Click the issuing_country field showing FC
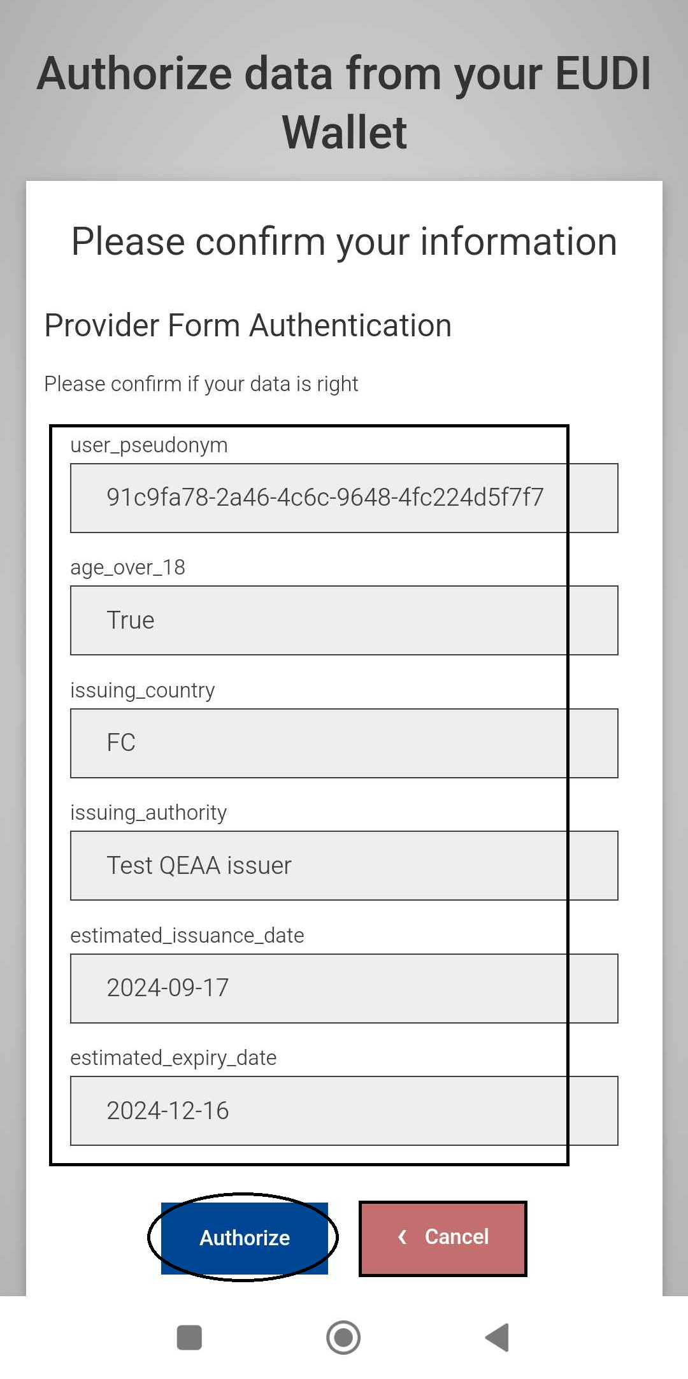Viewport: 688px width, 1379px height. 344,743
